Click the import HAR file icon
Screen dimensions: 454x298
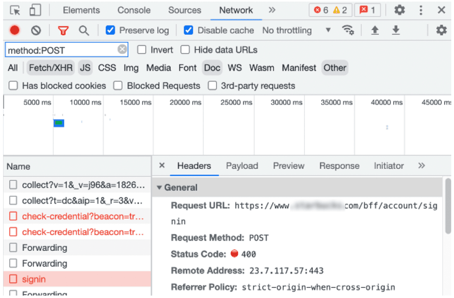point(375,30)
